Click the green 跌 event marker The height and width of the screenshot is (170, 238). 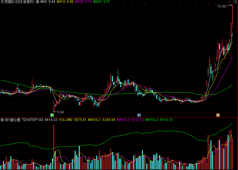click(52, 115)
